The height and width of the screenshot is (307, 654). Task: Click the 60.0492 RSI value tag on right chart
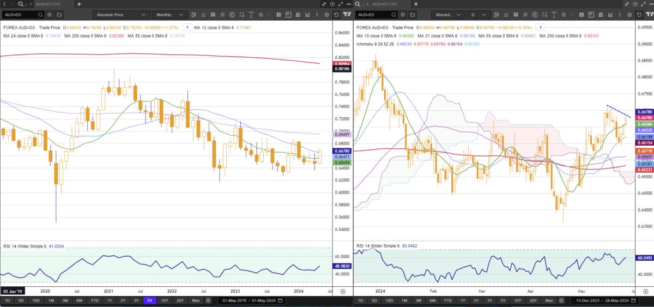(644, 257)
